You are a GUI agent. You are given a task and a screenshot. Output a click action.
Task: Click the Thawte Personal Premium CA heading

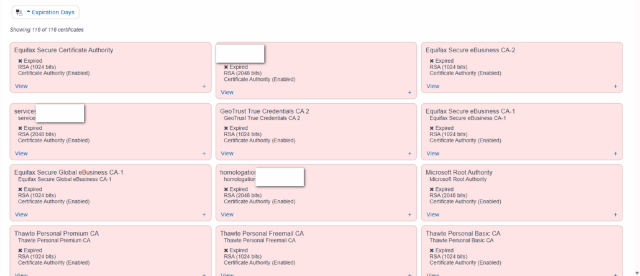click(x=57, y=234)
